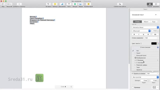The width and height of the screenshot is (160, 90).
Task: Open the drop cap style preview dropdown
Action: point(155,87)
